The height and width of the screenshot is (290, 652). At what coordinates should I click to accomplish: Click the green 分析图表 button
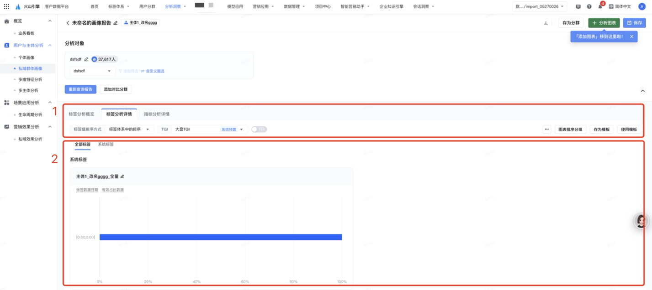coord(604,23)
